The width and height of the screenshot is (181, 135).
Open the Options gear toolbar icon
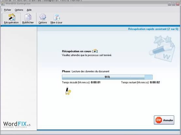(x=43, y=17)
